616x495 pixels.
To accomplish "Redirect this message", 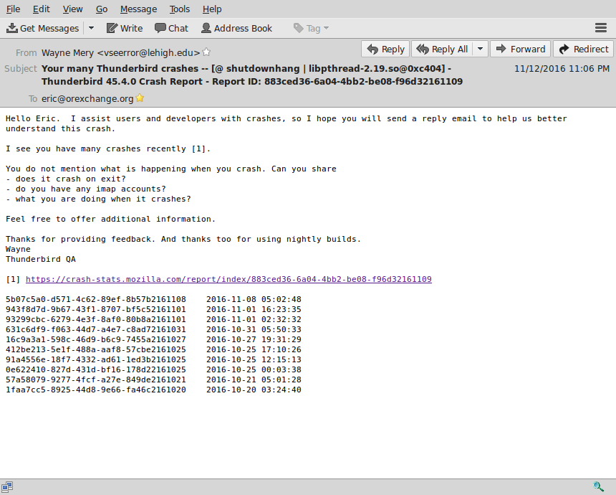I will pyautogui.click(x=583, y=49).
